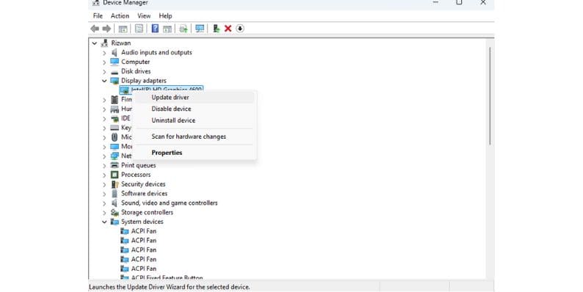This screenshot has height=292, width=583.
Task: Click the Print queues printer icon
Action: coord(115,165)
